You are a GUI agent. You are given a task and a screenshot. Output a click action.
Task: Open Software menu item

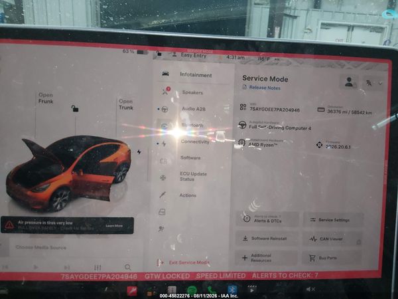point(190,157)
